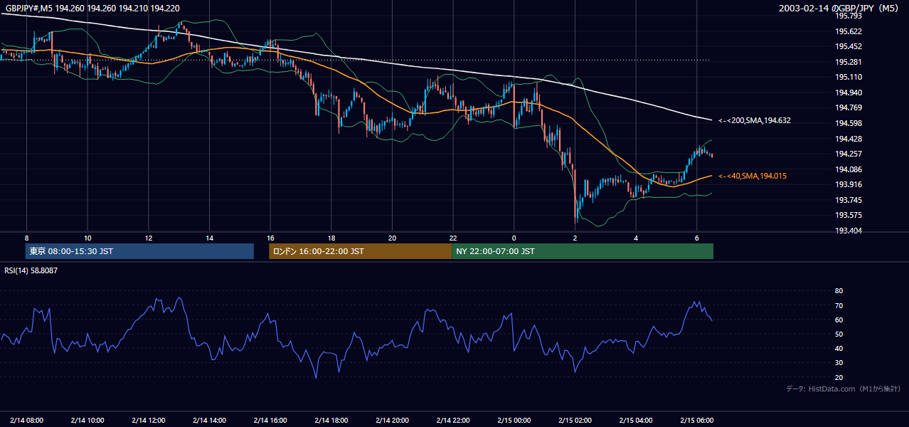Click the RSI axis level 30

coord(839,362)
